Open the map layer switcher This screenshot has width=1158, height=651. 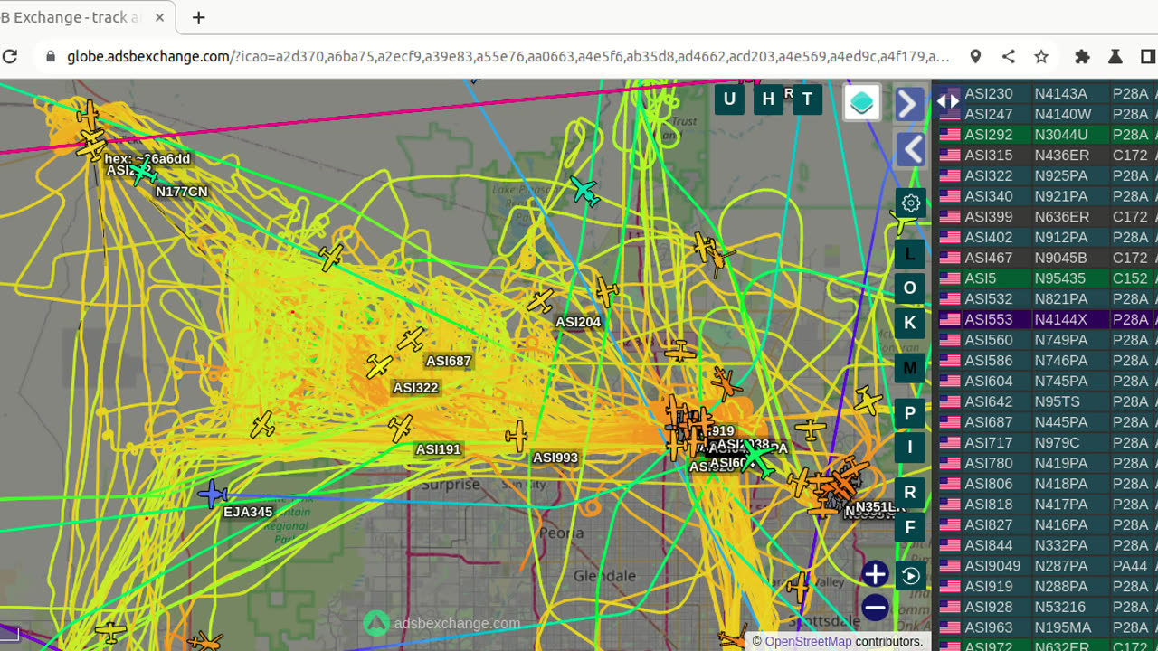(862, 103)
